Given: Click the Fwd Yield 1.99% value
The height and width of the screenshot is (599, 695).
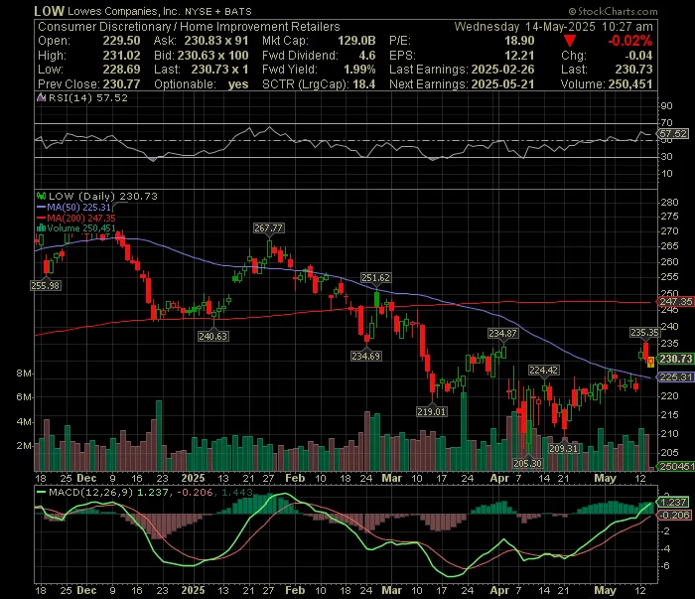Looking at the screenshot, I should pyautogui.click(x=359, y=70).
